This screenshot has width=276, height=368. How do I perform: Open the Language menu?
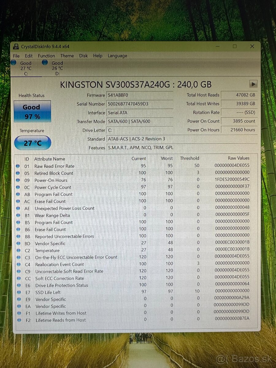117,56
